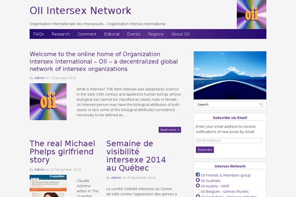Open the OII Austria - VIMÖ link
The image size is (296, 197).
(215, 186)
